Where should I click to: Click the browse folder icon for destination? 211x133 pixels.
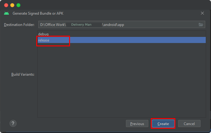tap(201, 24)
